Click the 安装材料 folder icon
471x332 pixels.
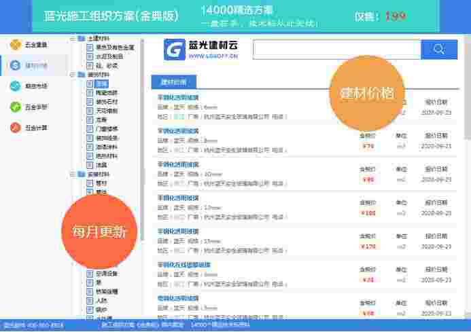pos(82,174)
